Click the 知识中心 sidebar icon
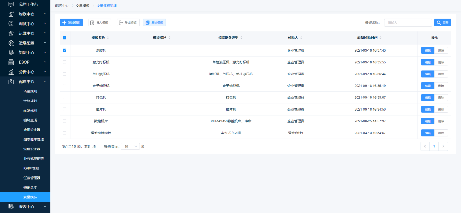The image size is (461, 213). click(11, 52)
